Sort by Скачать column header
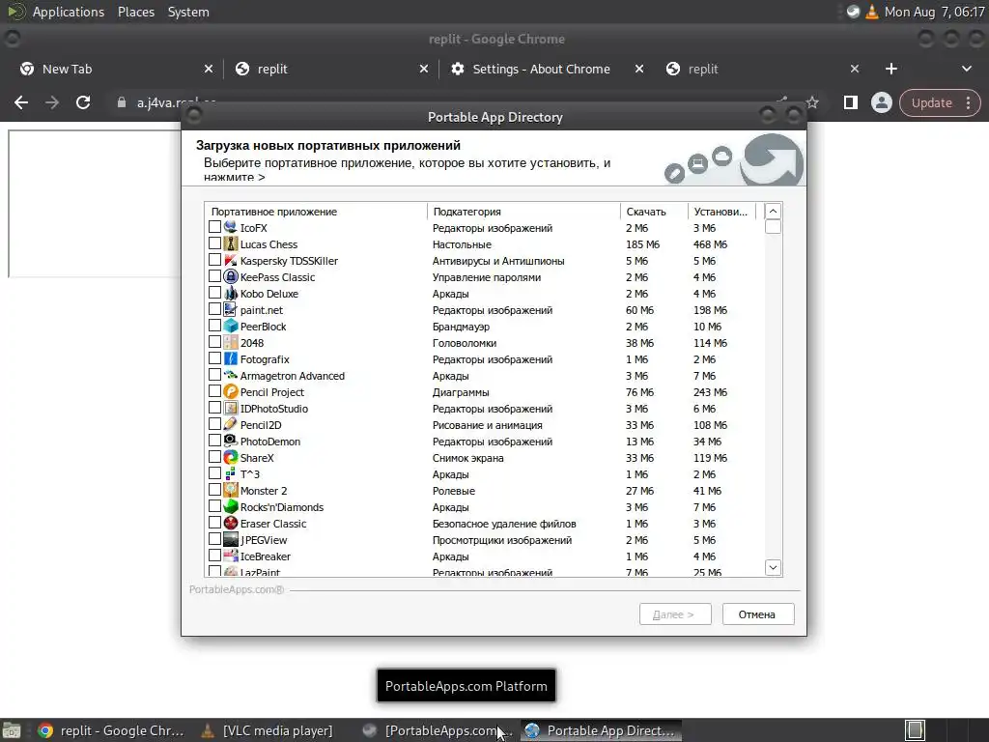 click(654, 212)
